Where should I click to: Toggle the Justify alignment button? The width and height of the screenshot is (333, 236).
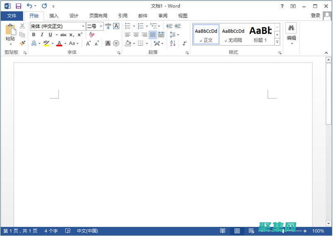point(153,35)
